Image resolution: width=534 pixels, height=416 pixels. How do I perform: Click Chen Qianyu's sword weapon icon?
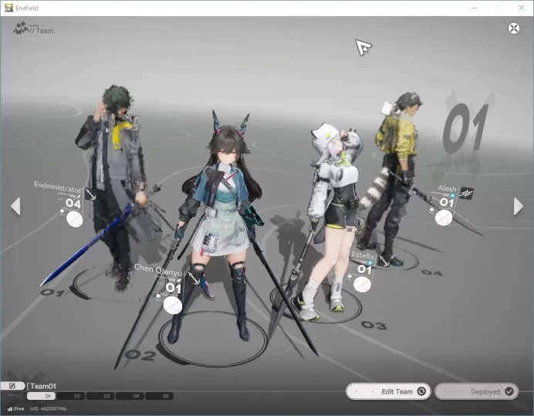194,279
